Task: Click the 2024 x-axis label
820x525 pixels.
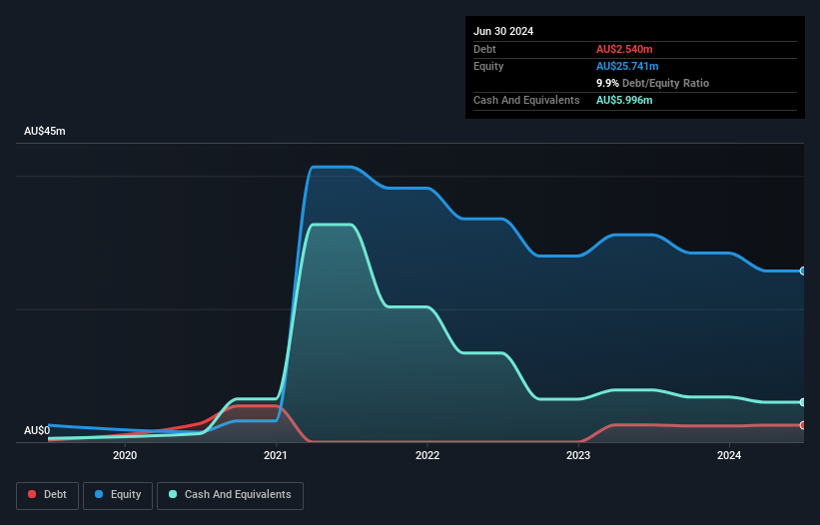Action: click(729, 455)
